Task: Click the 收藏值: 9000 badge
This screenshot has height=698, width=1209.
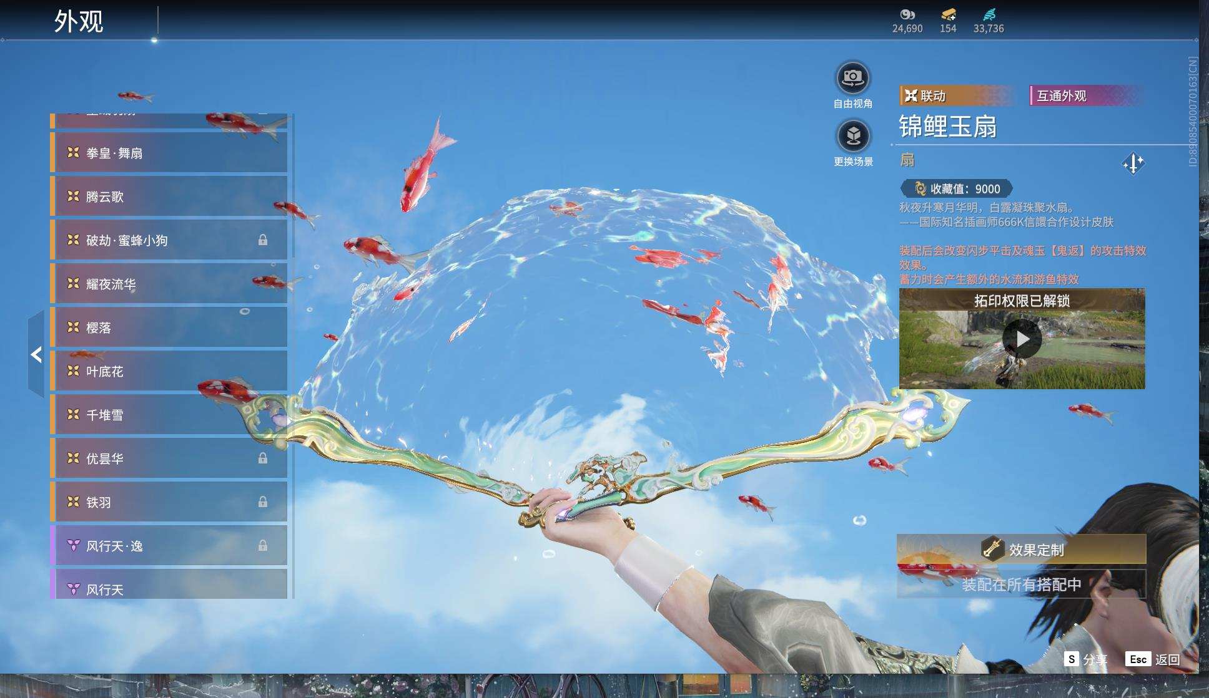Action: pos(956,188)
